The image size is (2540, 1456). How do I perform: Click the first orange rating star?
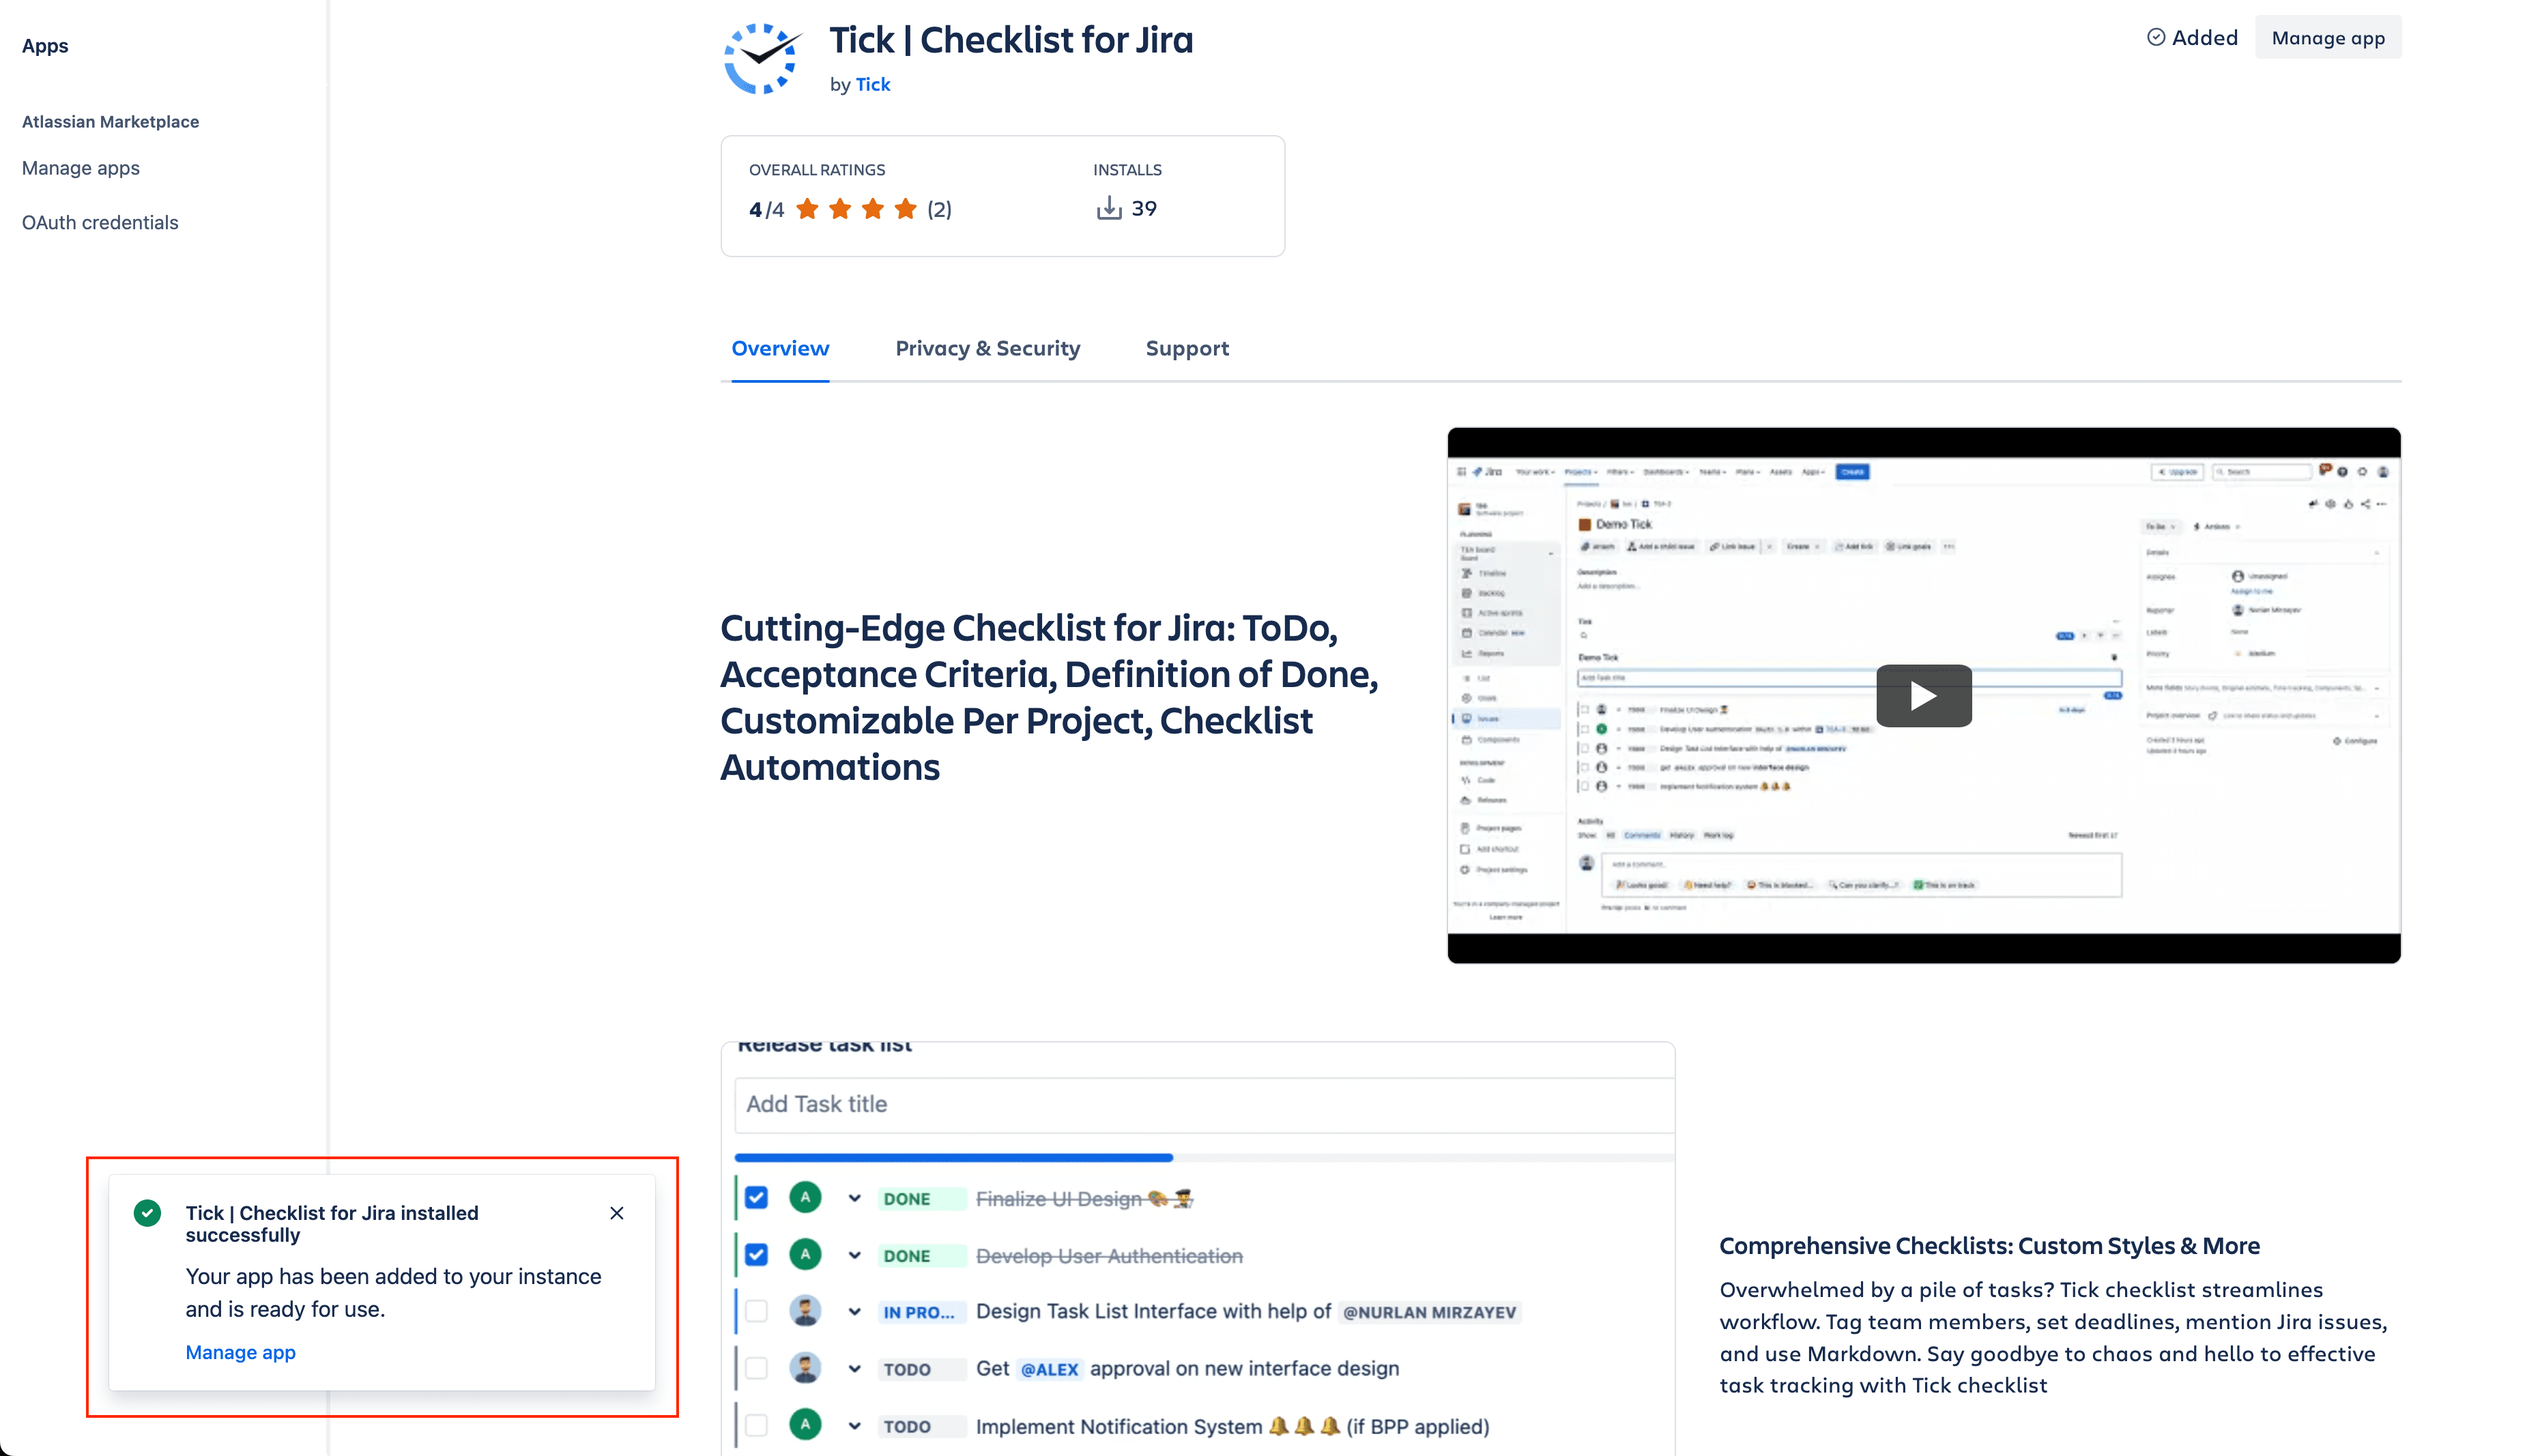[807, 208]
